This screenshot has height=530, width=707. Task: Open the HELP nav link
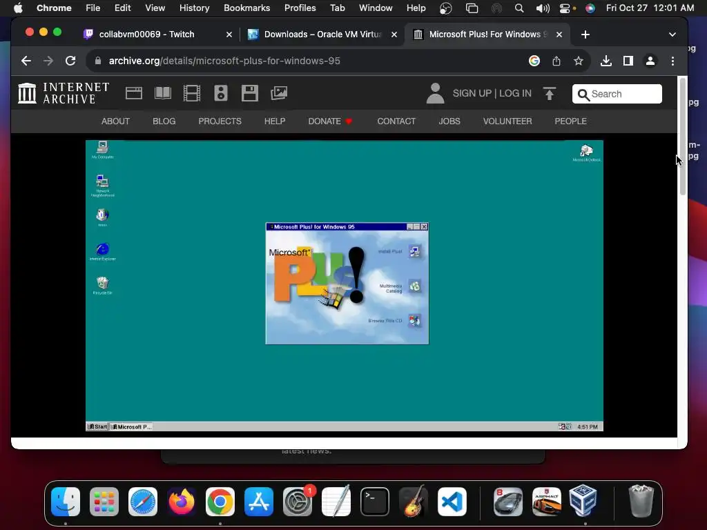tap(275, 121)
